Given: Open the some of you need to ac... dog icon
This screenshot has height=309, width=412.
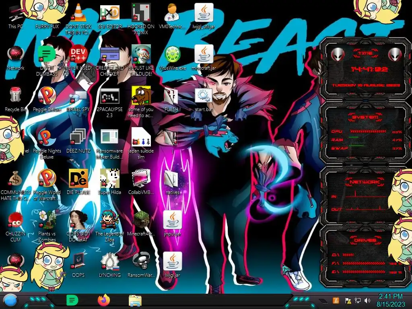Looking at the screenshot, I should (141, 96).
